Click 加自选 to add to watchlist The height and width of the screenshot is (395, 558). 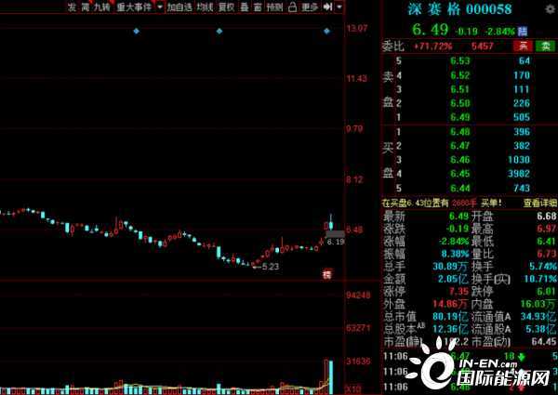(179, 7)
